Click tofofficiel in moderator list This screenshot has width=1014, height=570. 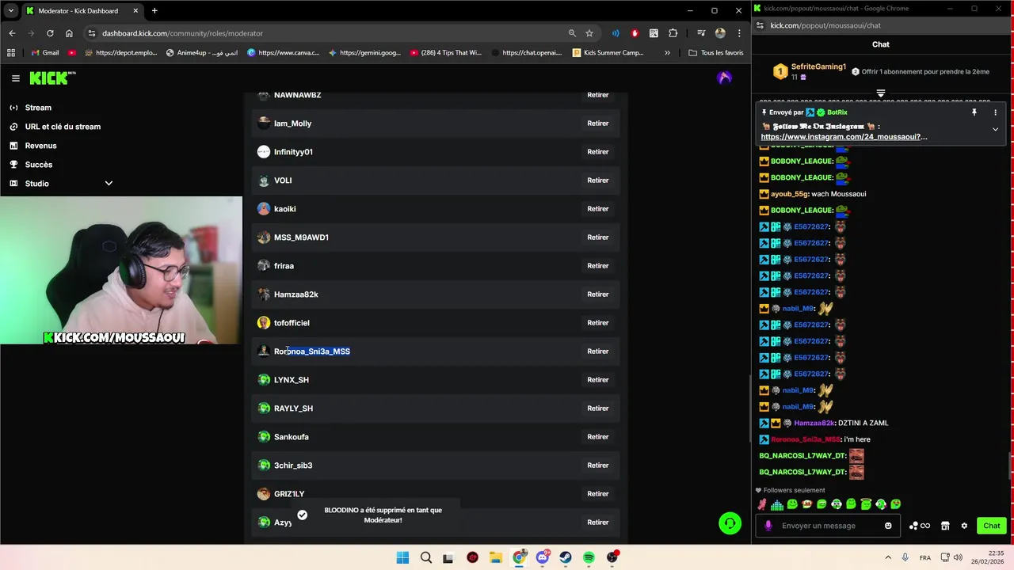pos(292,323)
